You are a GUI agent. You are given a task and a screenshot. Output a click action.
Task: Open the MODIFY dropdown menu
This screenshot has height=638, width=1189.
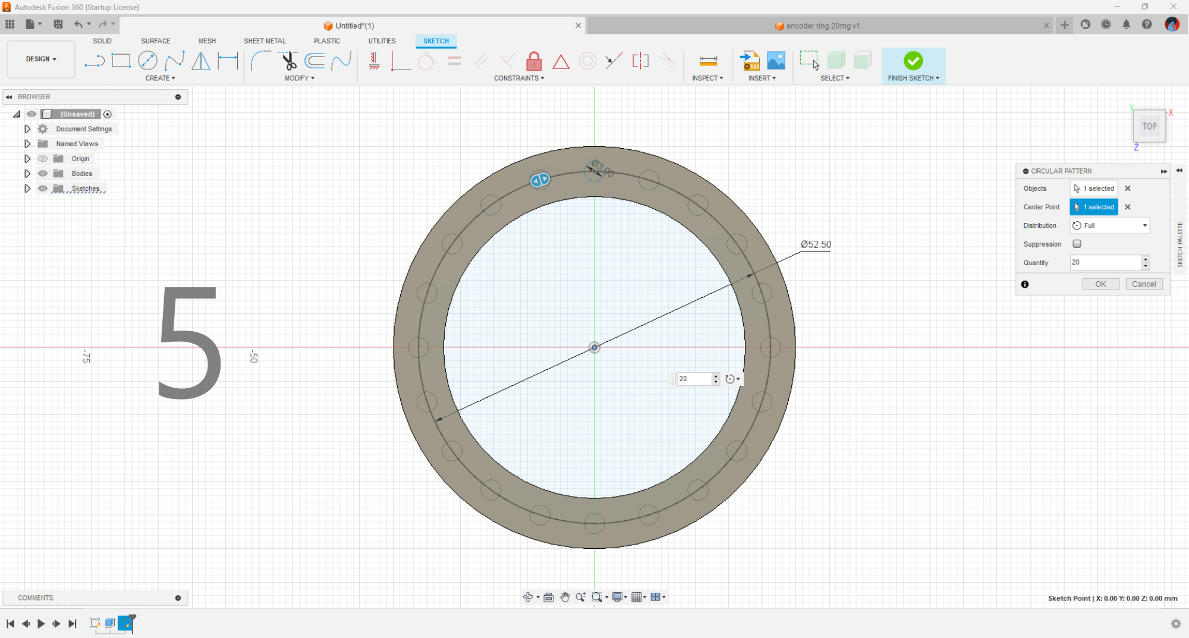pos(299,78)
